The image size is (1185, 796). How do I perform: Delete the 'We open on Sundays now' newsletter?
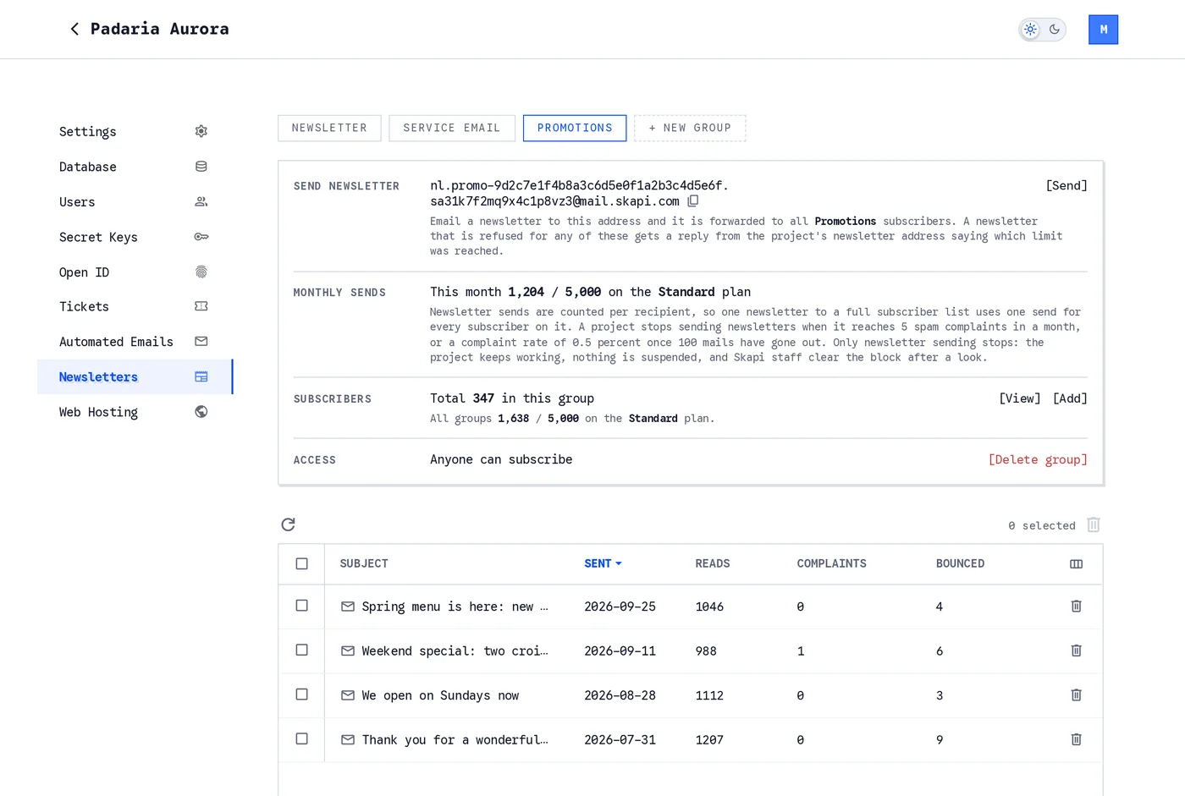(x=1076, y=695)
